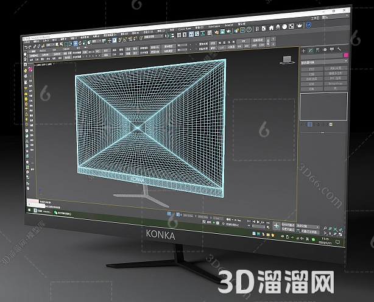The width and height of the screenshot is (374, 302).
Task: Click the pink object color swatch
Action: tap(346, 55)
